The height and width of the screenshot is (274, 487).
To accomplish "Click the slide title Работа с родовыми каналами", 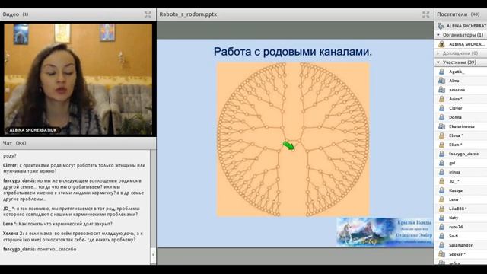I will point(292,52).
